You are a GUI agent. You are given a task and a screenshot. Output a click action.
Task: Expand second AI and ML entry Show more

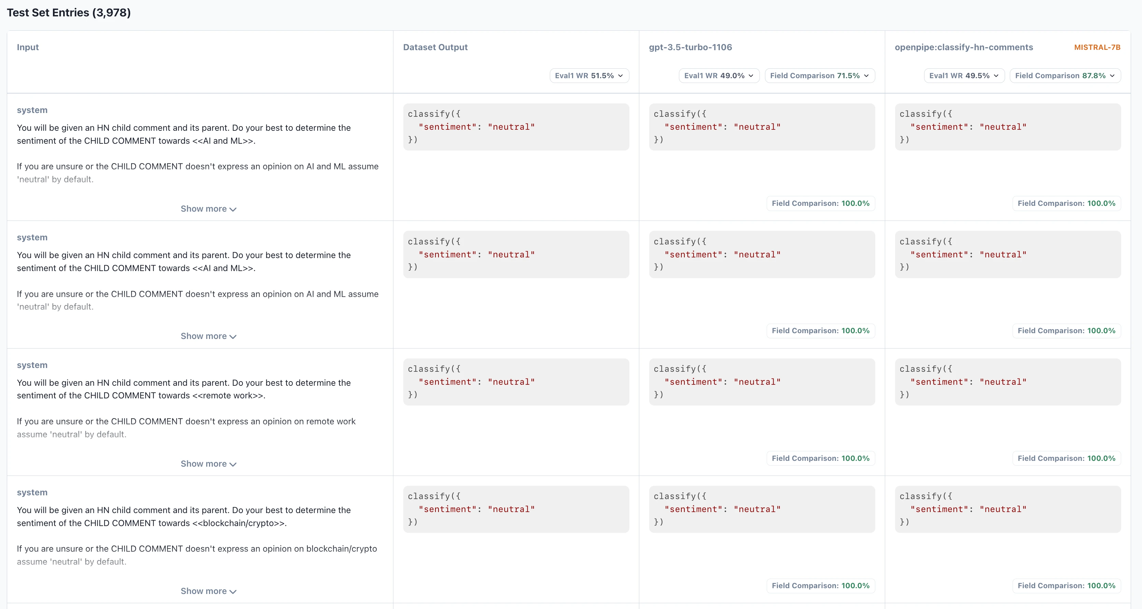point(208,336)
